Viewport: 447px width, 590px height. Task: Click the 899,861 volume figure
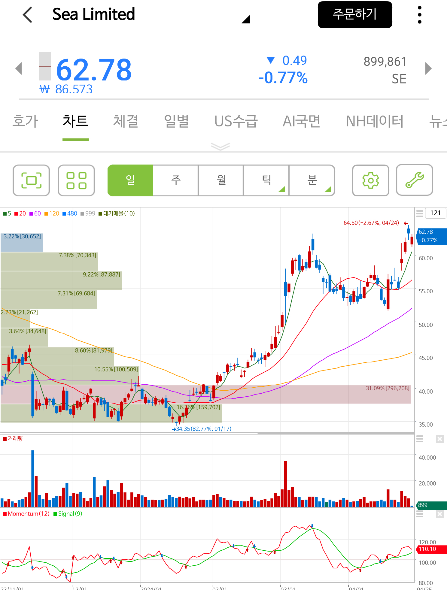(x=385, y=62)
